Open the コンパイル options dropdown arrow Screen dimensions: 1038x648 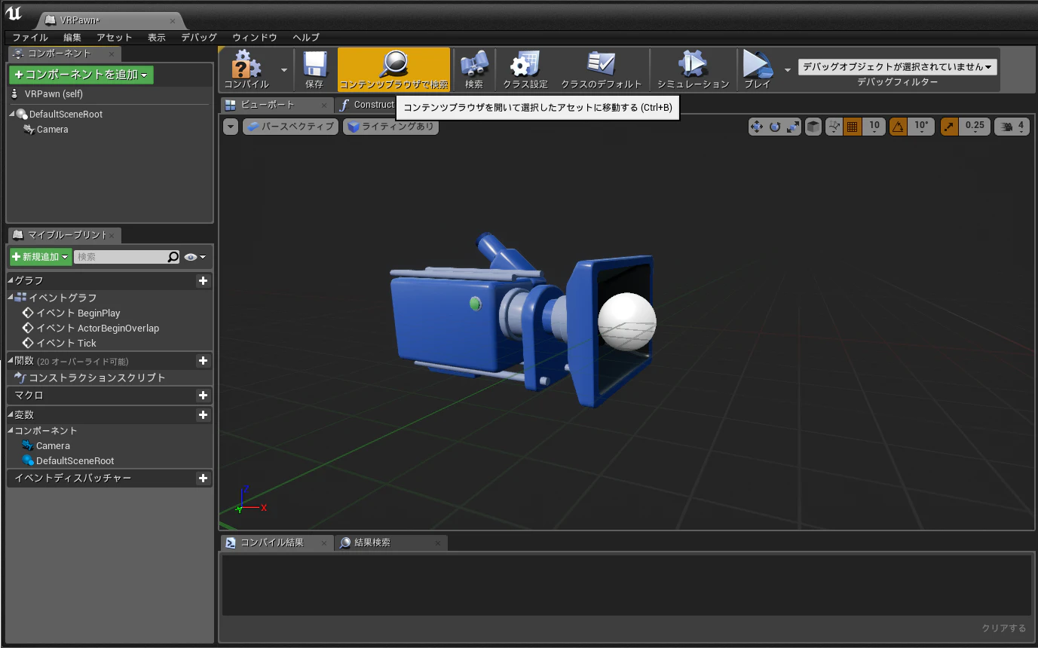pyautogui.click(x=284, y=69)
